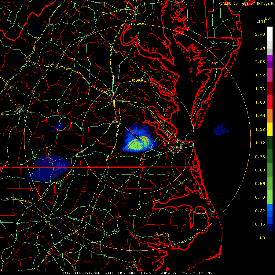Click the '0.32' legend value
The image size is (275, 275).
(260, 211)
